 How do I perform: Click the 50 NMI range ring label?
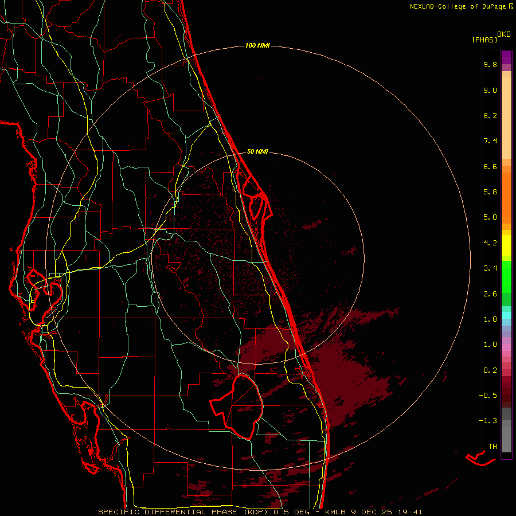(x=257, y=151)
